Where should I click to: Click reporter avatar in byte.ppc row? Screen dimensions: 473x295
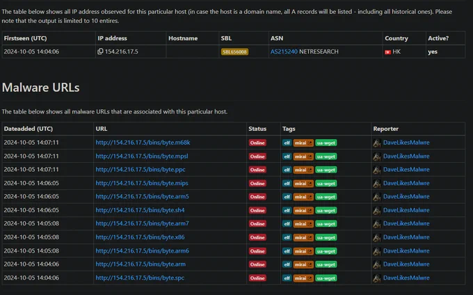[x=377, y=170]
